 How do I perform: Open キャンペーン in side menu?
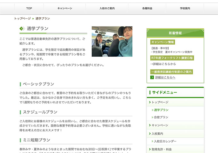[175, 125]
